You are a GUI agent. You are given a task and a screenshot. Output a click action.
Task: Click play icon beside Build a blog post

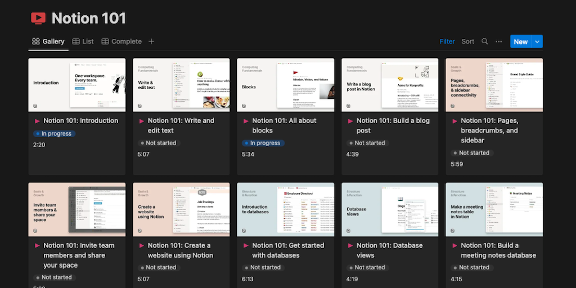350,121
